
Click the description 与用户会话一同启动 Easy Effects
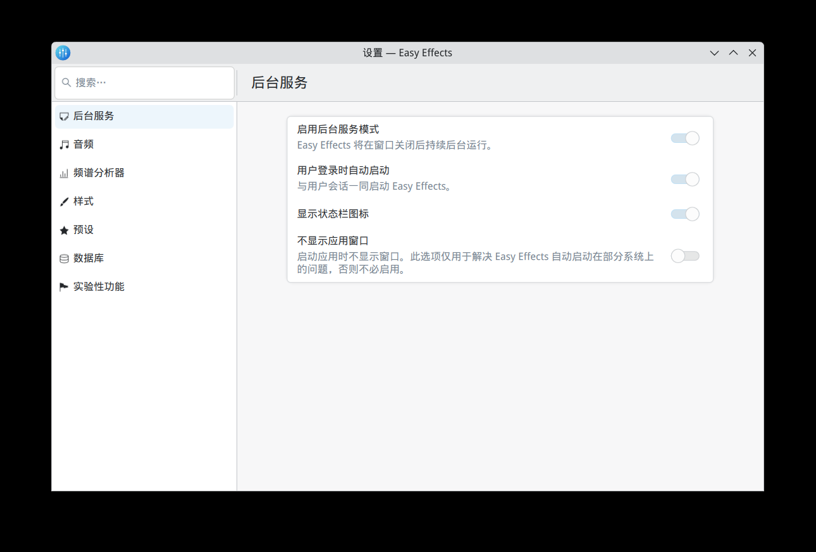[x=376, y=187]
